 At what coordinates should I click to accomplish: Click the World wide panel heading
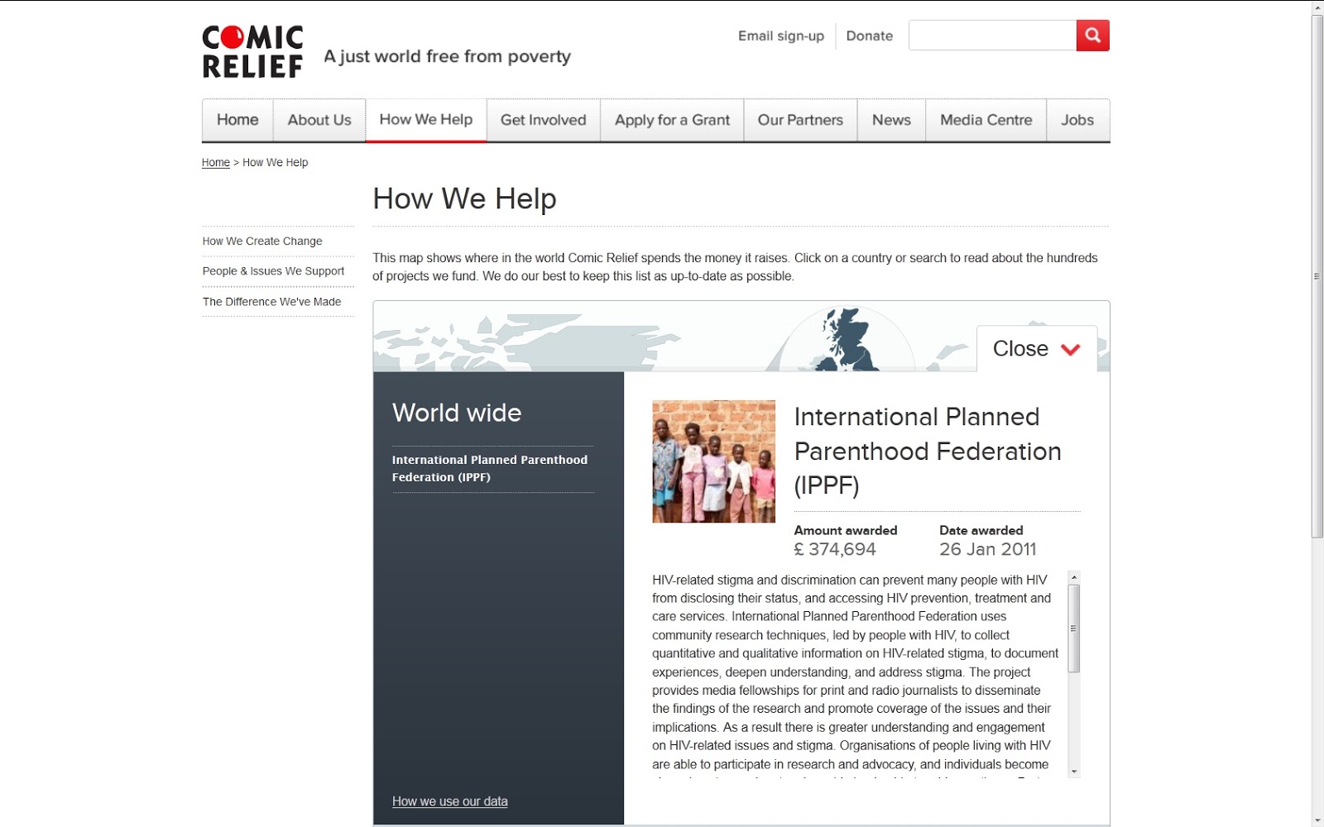pyautogui.click(x=457, y=413)
